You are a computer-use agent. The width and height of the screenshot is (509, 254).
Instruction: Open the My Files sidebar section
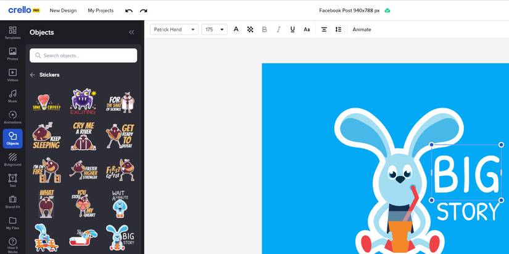tap(13, 223)
